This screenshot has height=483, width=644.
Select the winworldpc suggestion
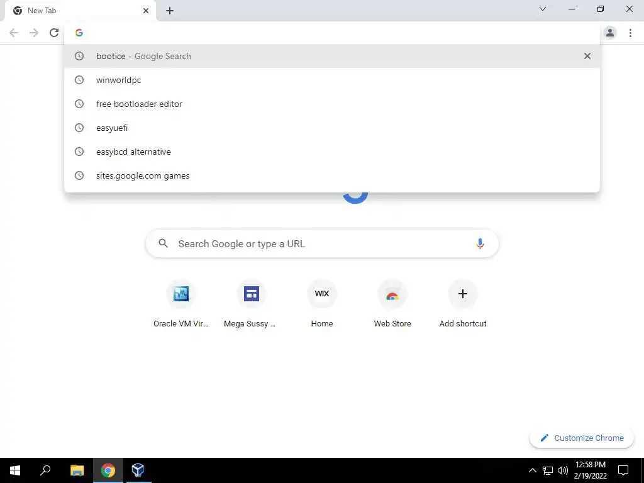click(332, 80)
